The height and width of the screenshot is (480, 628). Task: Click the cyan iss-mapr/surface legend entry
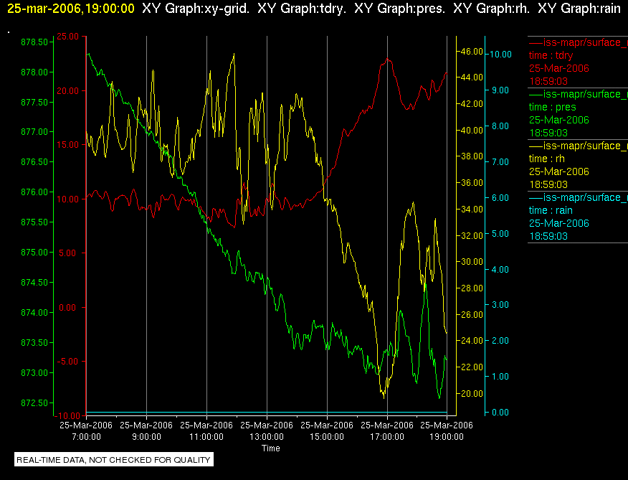click(579, 197)
